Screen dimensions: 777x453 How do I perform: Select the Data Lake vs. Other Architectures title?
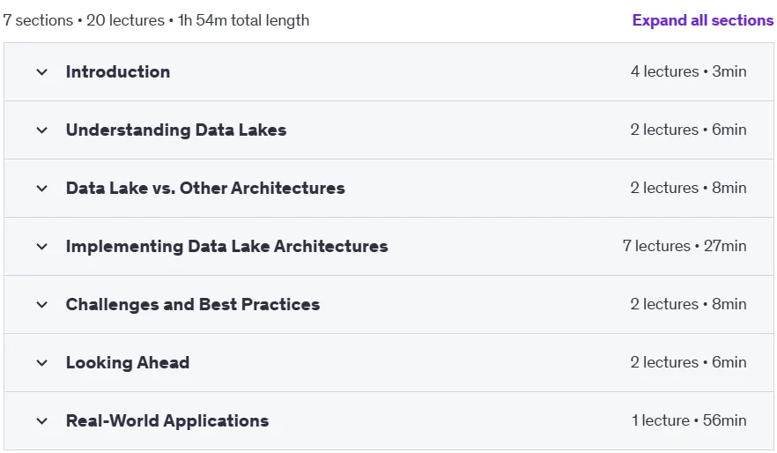[x=205, y=189]
